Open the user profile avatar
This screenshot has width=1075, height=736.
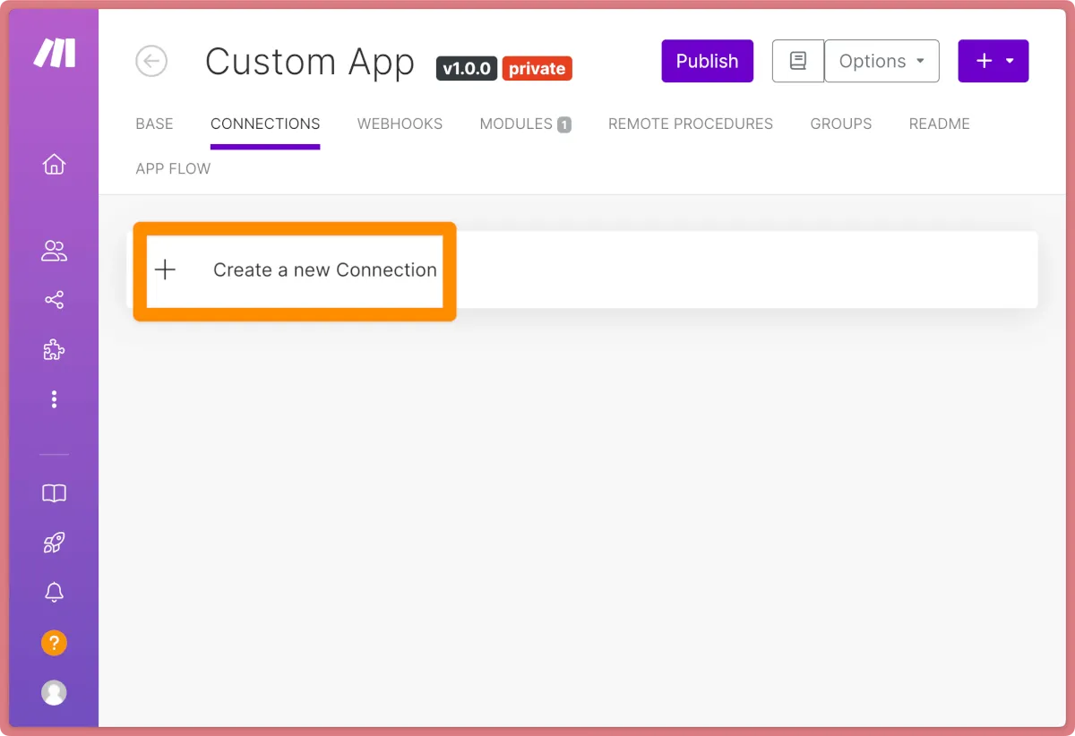[x=54, y=692]
